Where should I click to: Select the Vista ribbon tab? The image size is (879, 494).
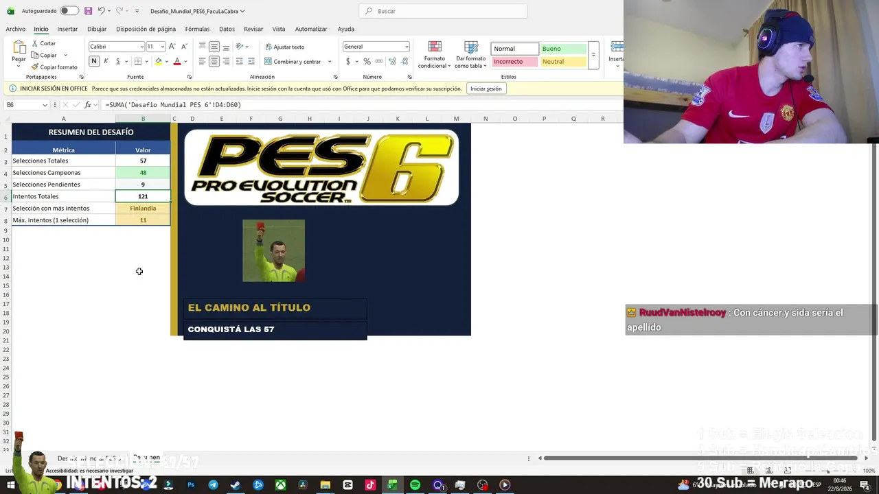point(279,29)
